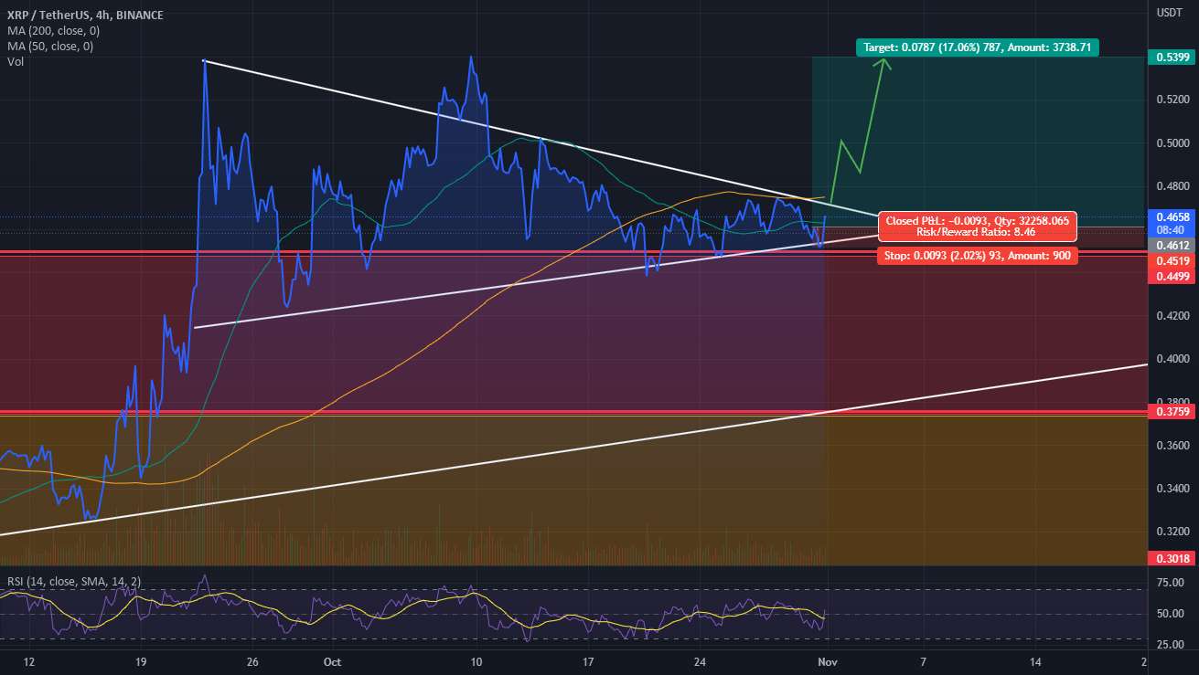The image size is (1199, 675).
Task: Click the grey 0.4612 entry price tag
Action: [x=1171, y=247]
